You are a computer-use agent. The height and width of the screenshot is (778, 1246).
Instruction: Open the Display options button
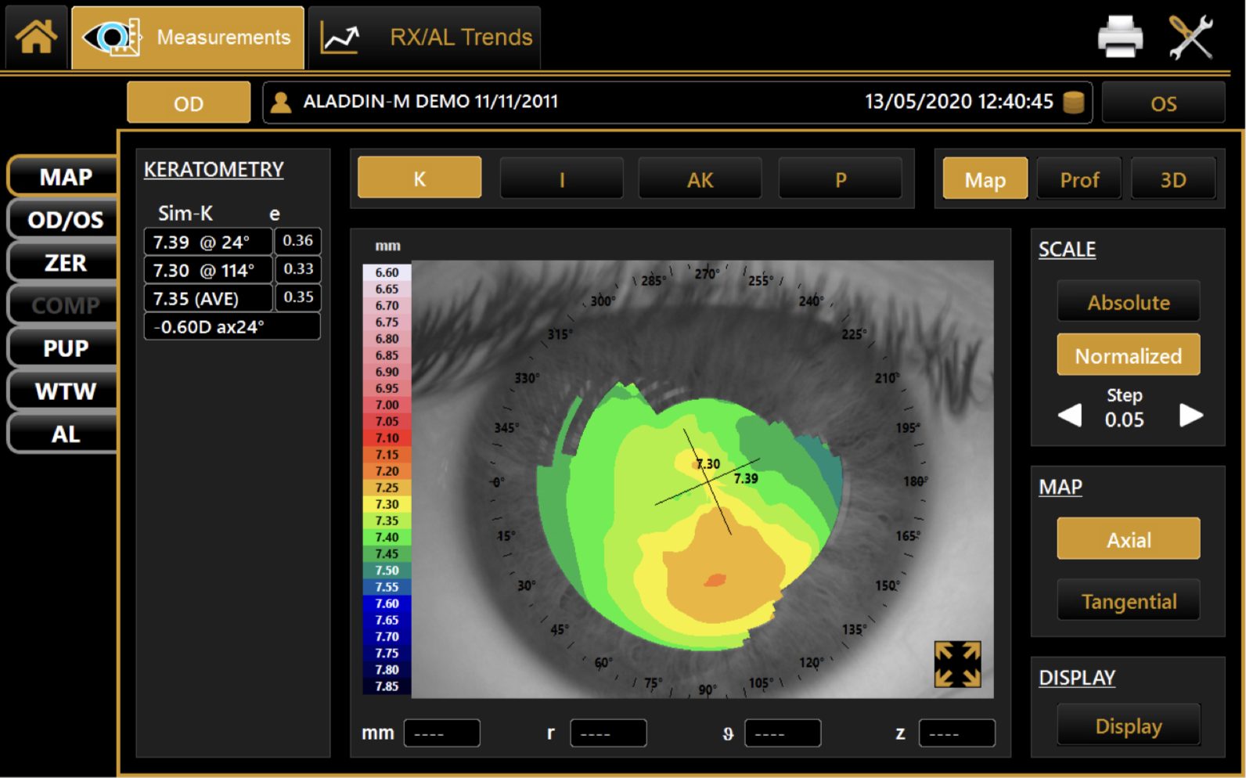click(x=1128, y=725)
